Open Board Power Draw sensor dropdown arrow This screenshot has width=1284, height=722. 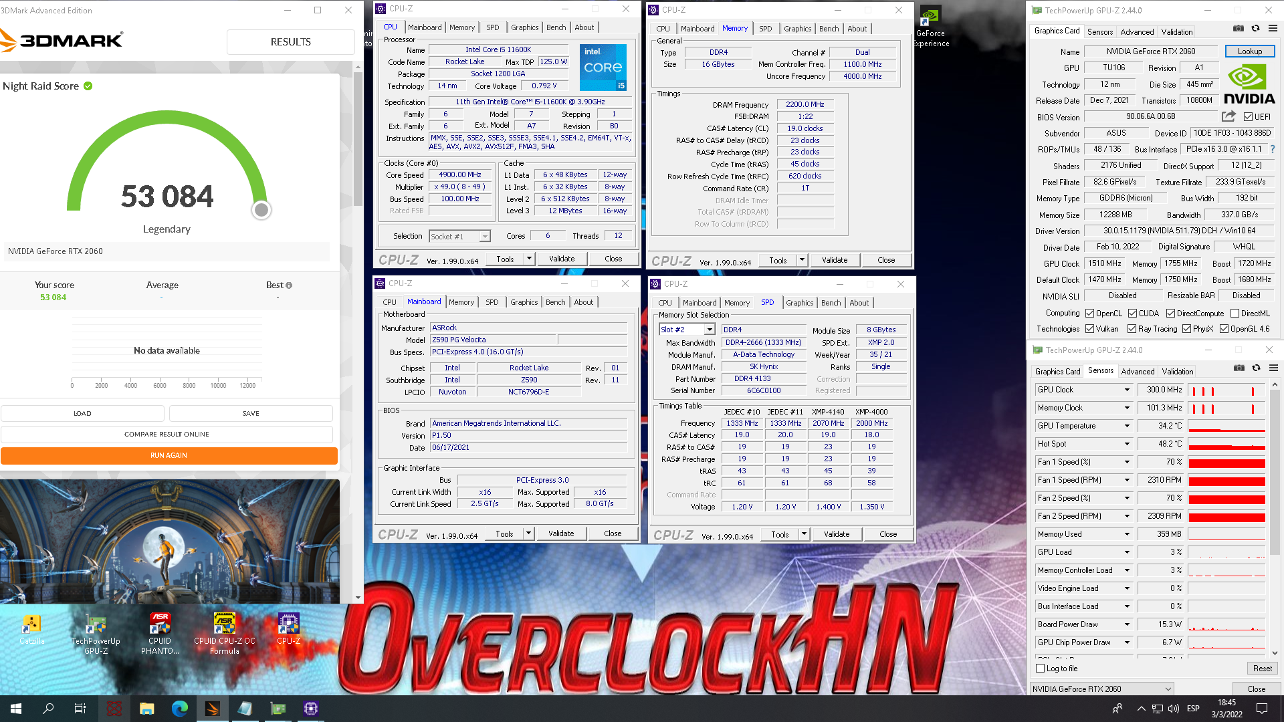1127,624
